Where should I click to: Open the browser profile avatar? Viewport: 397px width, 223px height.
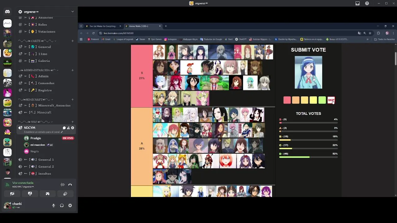(x=387, y=33)
